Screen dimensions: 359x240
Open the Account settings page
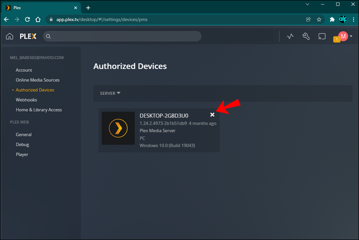pos(24,70)
